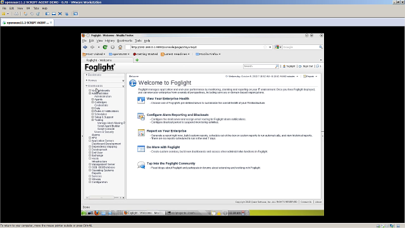405x228 pixels.
Task: Click the warning triangle tray icon
Action: pyautogui.click(x=219, y=213)
